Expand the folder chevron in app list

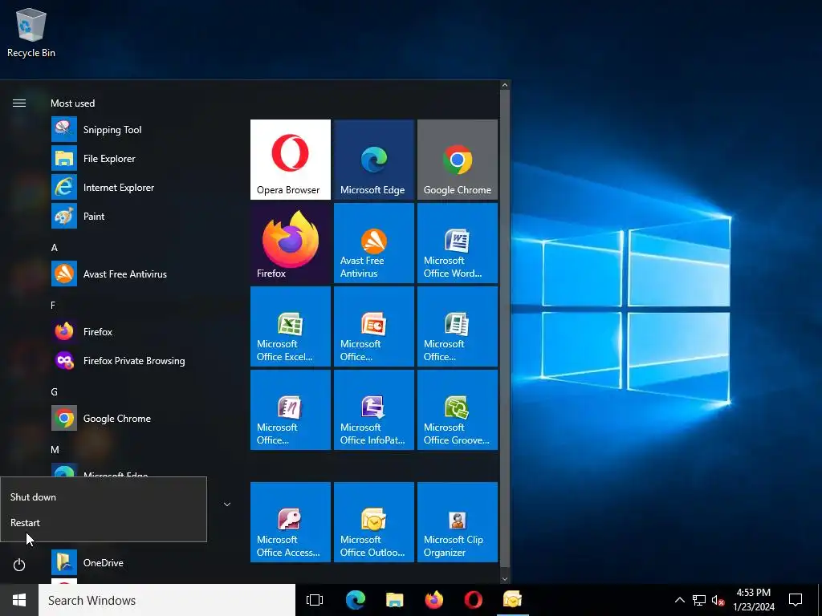pyautogui.click(x=227, y=505)
